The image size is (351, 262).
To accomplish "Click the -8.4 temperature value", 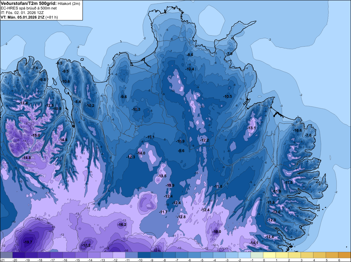I will (78, 102).
